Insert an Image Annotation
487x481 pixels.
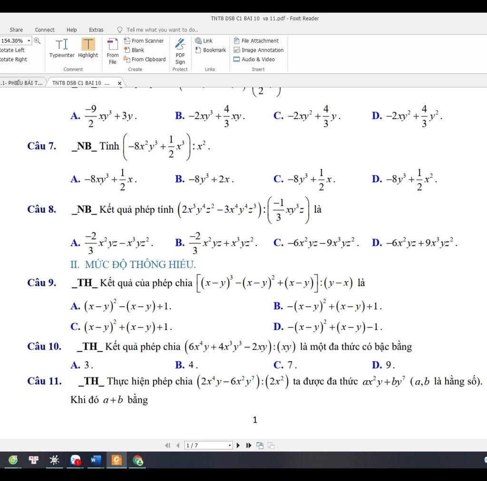pos(258,50)
